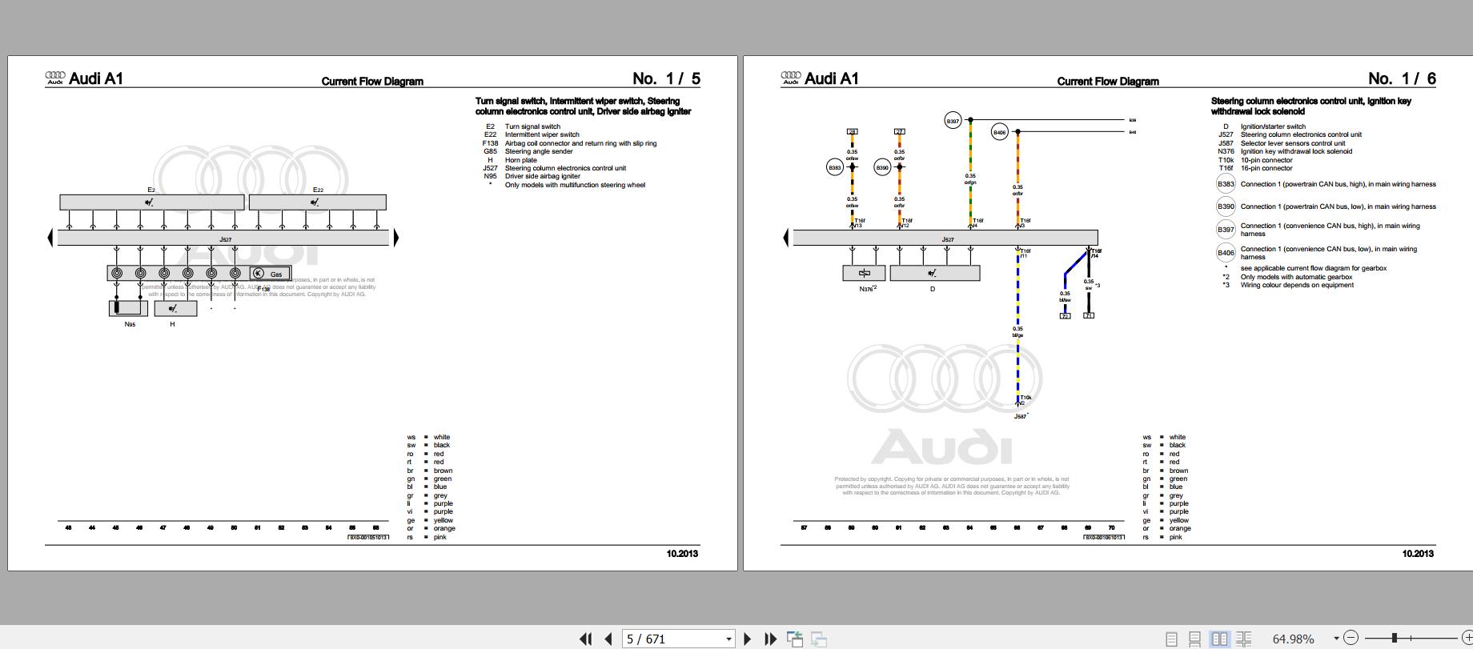Click the zoom out minus button
This screenshot has height=649, width=1473.
1351,638
